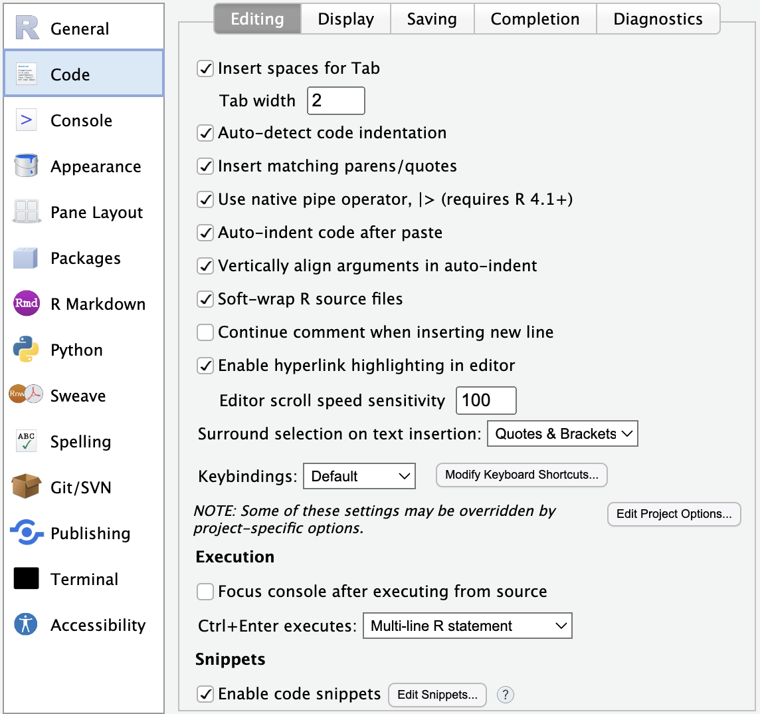Click Edit Project Options button
The width and height of the screenshot is (760, 714).
tap(674, 514)
